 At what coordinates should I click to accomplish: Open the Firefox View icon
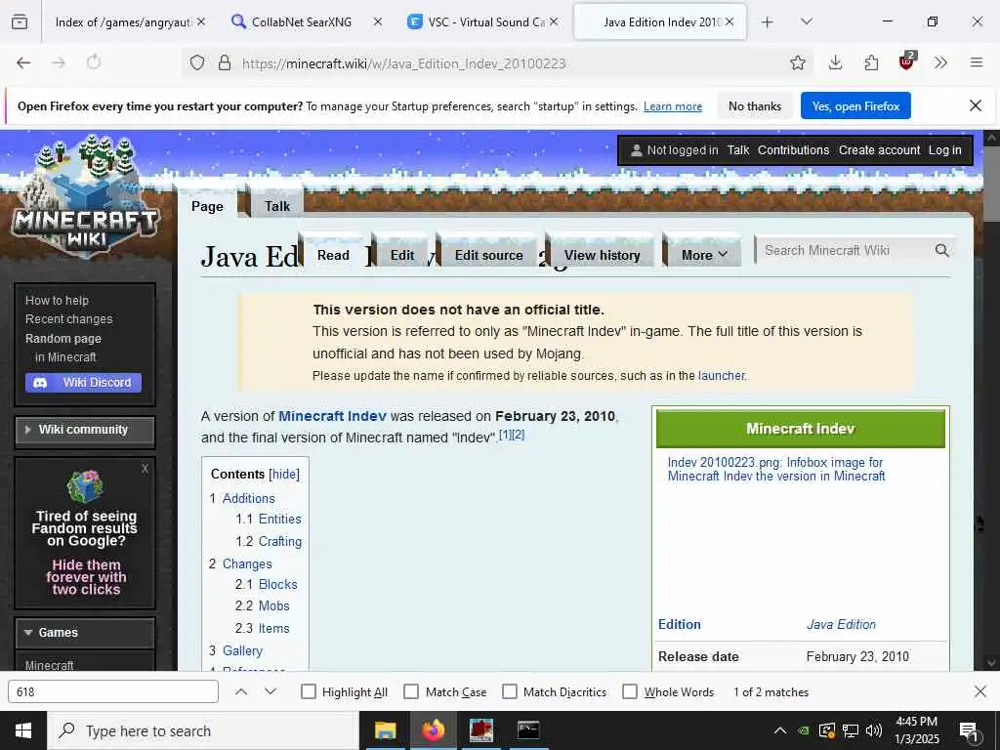20,22
